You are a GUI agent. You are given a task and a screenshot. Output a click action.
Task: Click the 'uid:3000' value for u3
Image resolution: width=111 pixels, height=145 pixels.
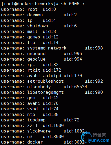click(x=53, y=137)
